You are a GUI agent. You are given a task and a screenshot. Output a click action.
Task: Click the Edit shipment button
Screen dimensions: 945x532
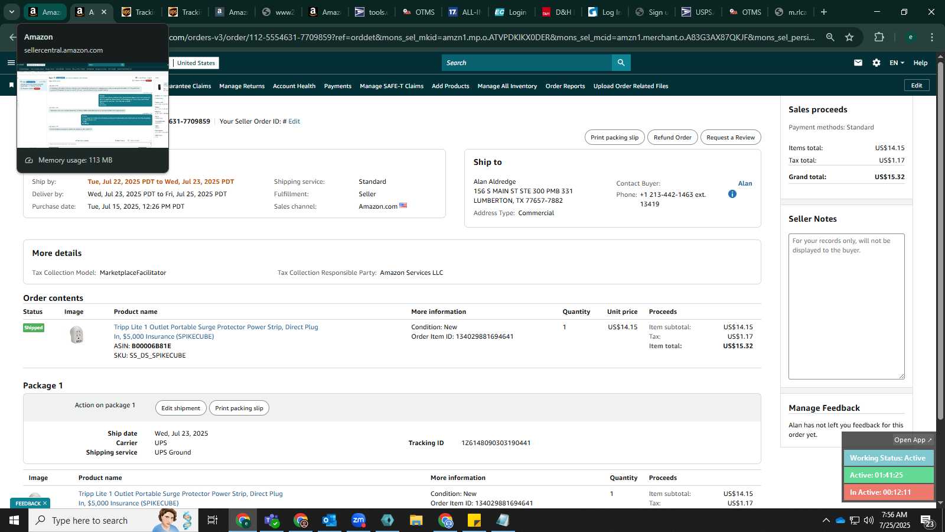pos(181,408)
